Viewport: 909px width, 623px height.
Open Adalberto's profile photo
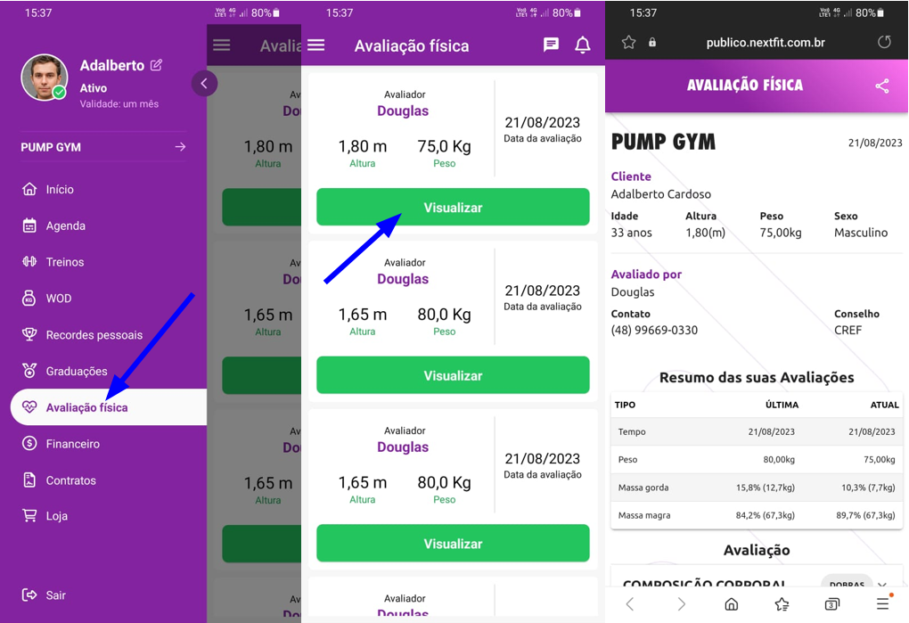pos(44,77)
